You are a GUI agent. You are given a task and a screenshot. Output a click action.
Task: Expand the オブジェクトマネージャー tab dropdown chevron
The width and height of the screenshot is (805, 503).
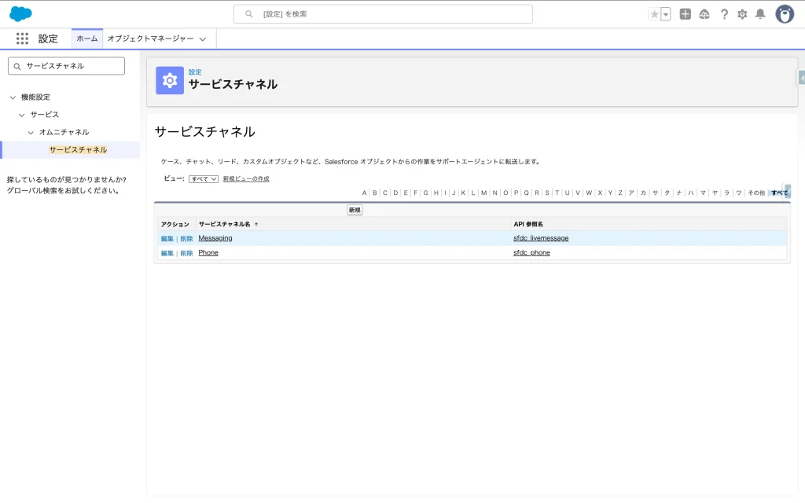(203, 39)
